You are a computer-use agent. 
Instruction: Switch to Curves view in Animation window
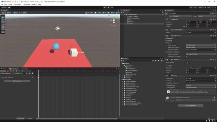tap(29, 119)
